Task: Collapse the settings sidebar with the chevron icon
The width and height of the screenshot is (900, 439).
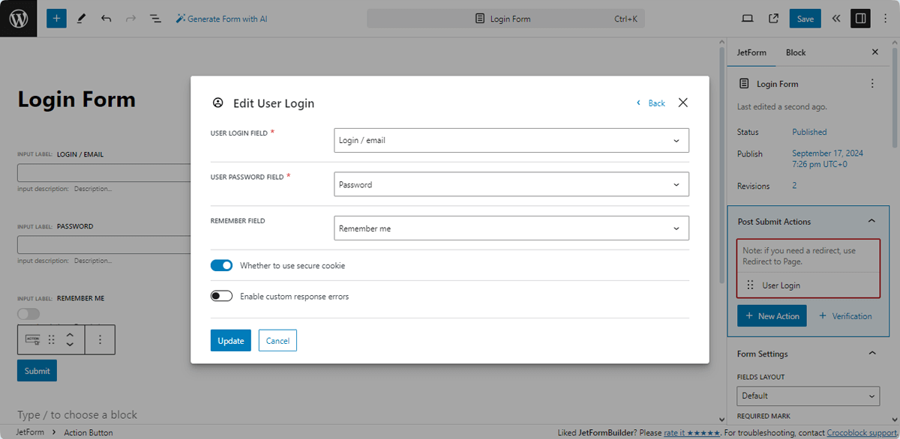Action: point(835,18)
